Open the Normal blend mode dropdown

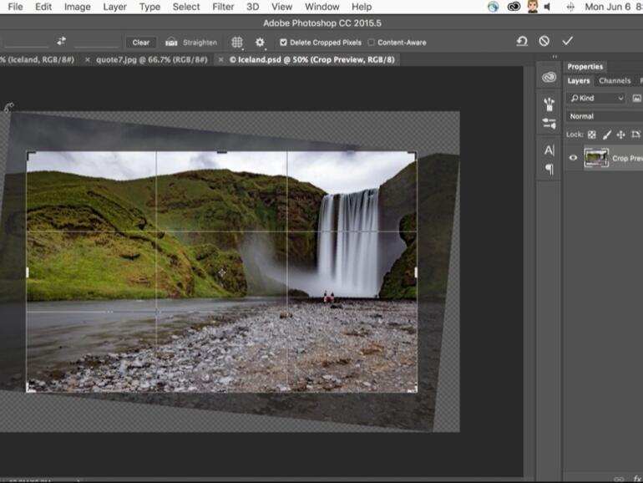coord(605,116)
